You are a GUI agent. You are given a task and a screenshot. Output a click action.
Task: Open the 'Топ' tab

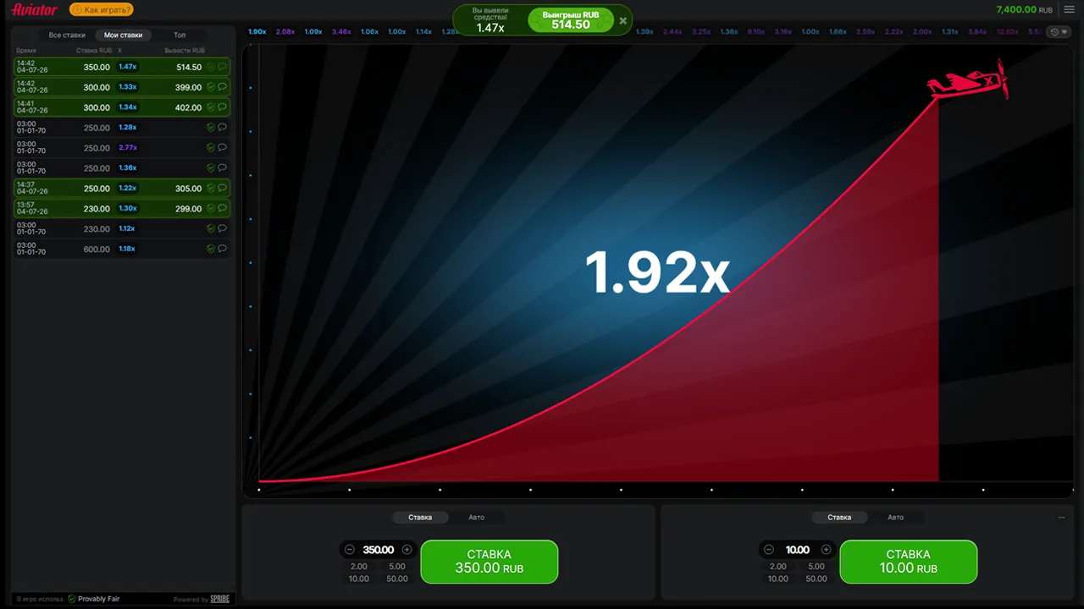click(180, 36)
